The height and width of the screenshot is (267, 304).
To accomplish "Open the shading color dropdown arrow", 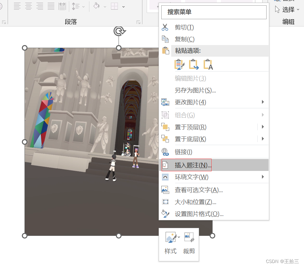I will point(105,7).
